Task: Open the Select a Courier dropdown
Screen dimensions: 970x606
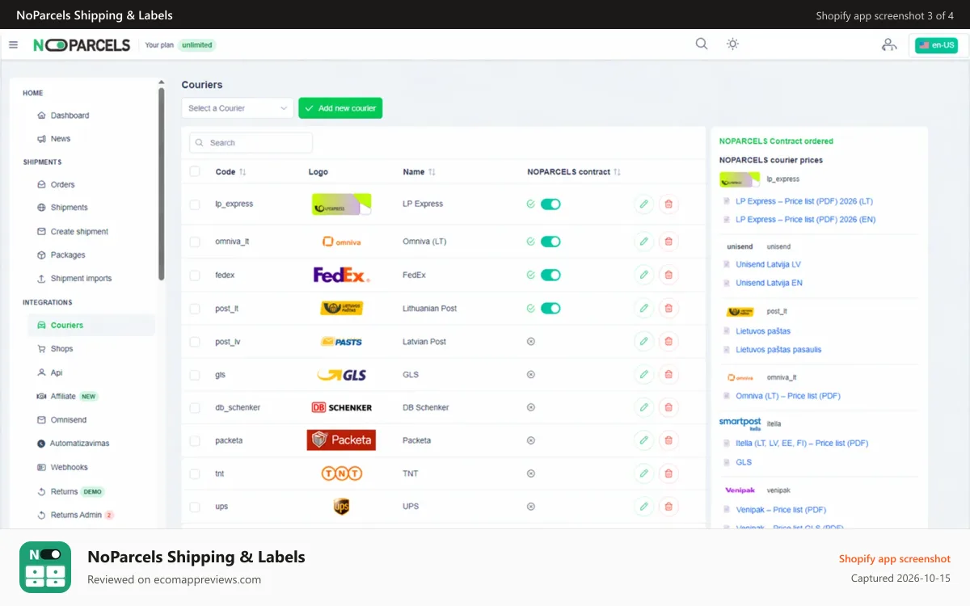Action: pos(238,108)
